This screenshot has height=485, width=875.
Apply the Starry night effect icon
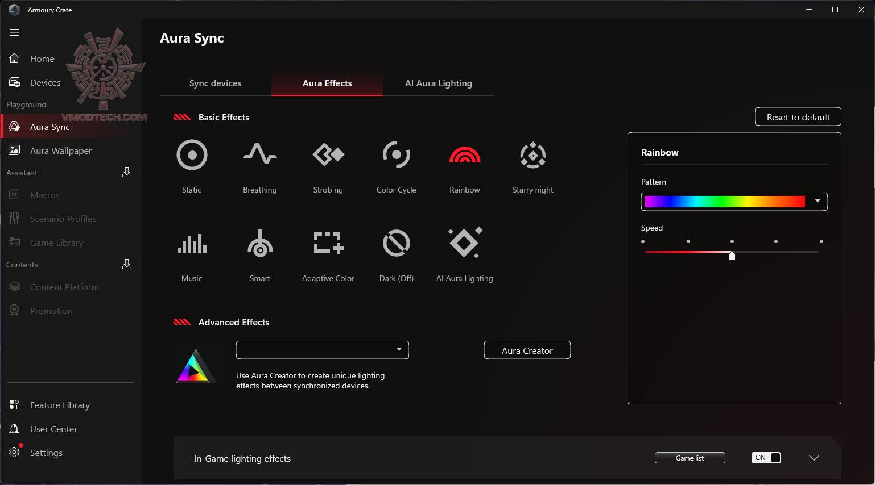click(x=533, y=155)
